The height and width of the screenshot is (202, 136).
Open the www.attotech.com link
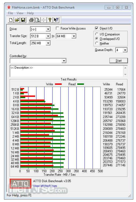(x=45, y=186)
